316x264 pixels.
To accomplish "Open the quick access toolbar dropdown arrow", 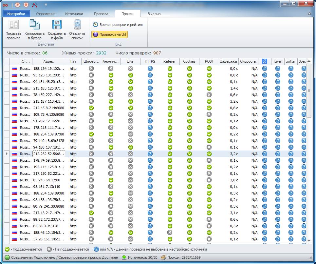I will pos(46,5).
